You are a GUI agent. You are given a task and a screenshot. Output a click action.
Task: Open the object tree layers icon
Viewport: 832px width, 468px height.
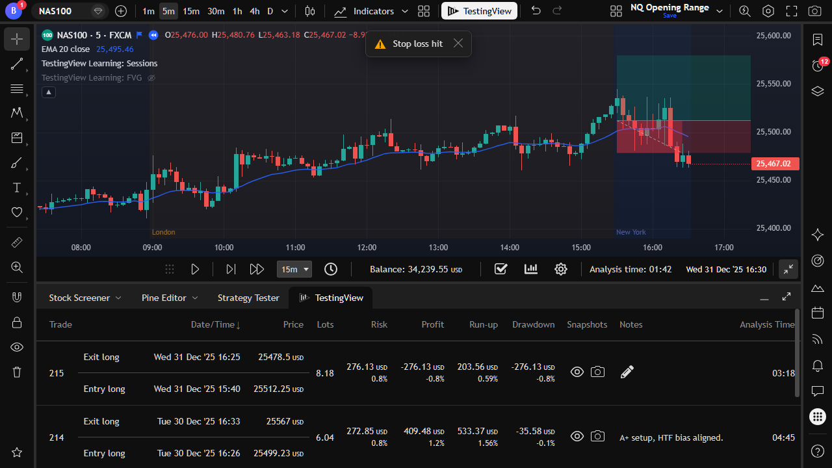[x=818, y=91]
